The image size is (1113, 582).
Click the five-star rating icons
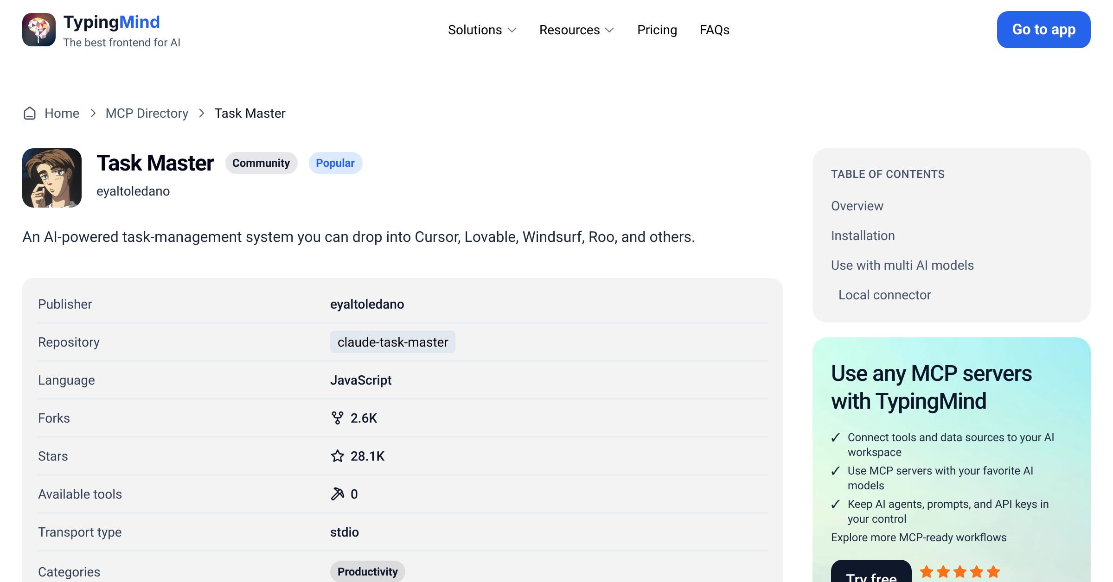click(960, 572)
